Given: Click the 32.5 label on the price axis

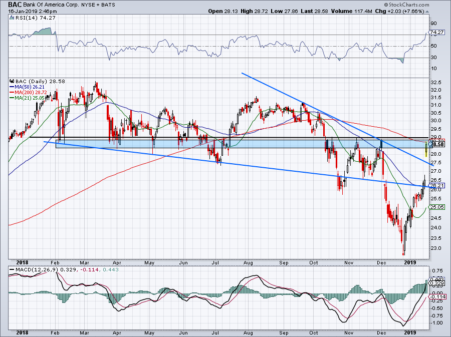Looking at the screenshot, I should 435,83.
